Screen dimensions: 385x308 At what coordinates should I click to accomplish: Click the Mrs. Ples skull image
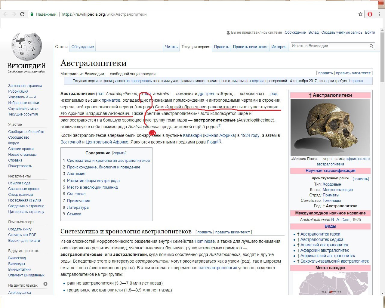point(330,128)
